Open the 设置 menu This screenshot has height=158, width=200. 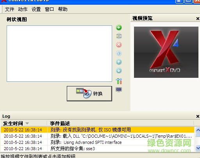(36, 9)
